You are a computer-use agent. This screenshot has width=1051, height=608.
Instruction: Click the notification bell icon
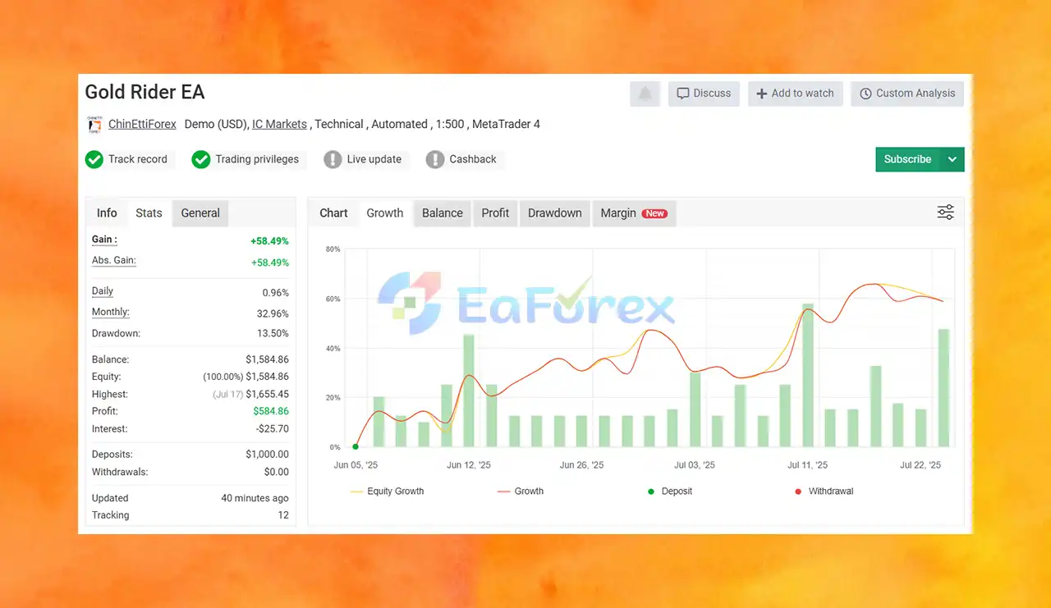pos(645,94)
